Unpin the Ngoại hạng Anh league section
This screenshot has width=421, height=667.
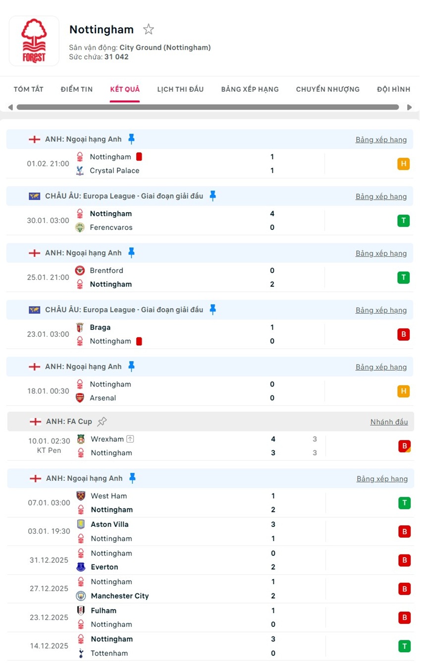[132, 139]
